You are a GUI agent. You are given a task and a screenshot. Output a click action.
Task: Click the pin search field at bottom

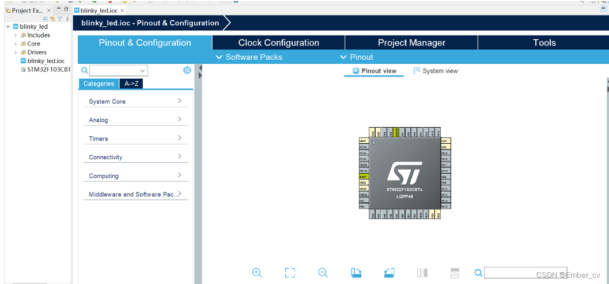525,273
